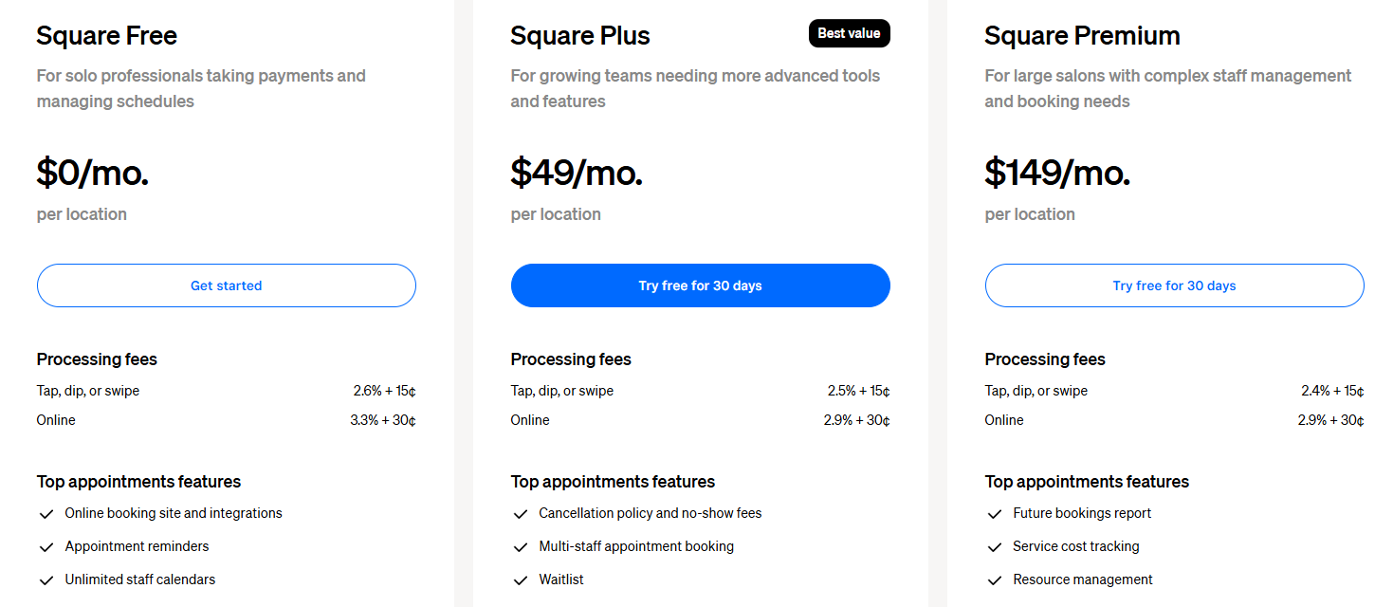Screen dimensions: 1393x607
Task: Click checkmark beside Cancellation policy and no-show fees
Action: click(x=520, y=514)
